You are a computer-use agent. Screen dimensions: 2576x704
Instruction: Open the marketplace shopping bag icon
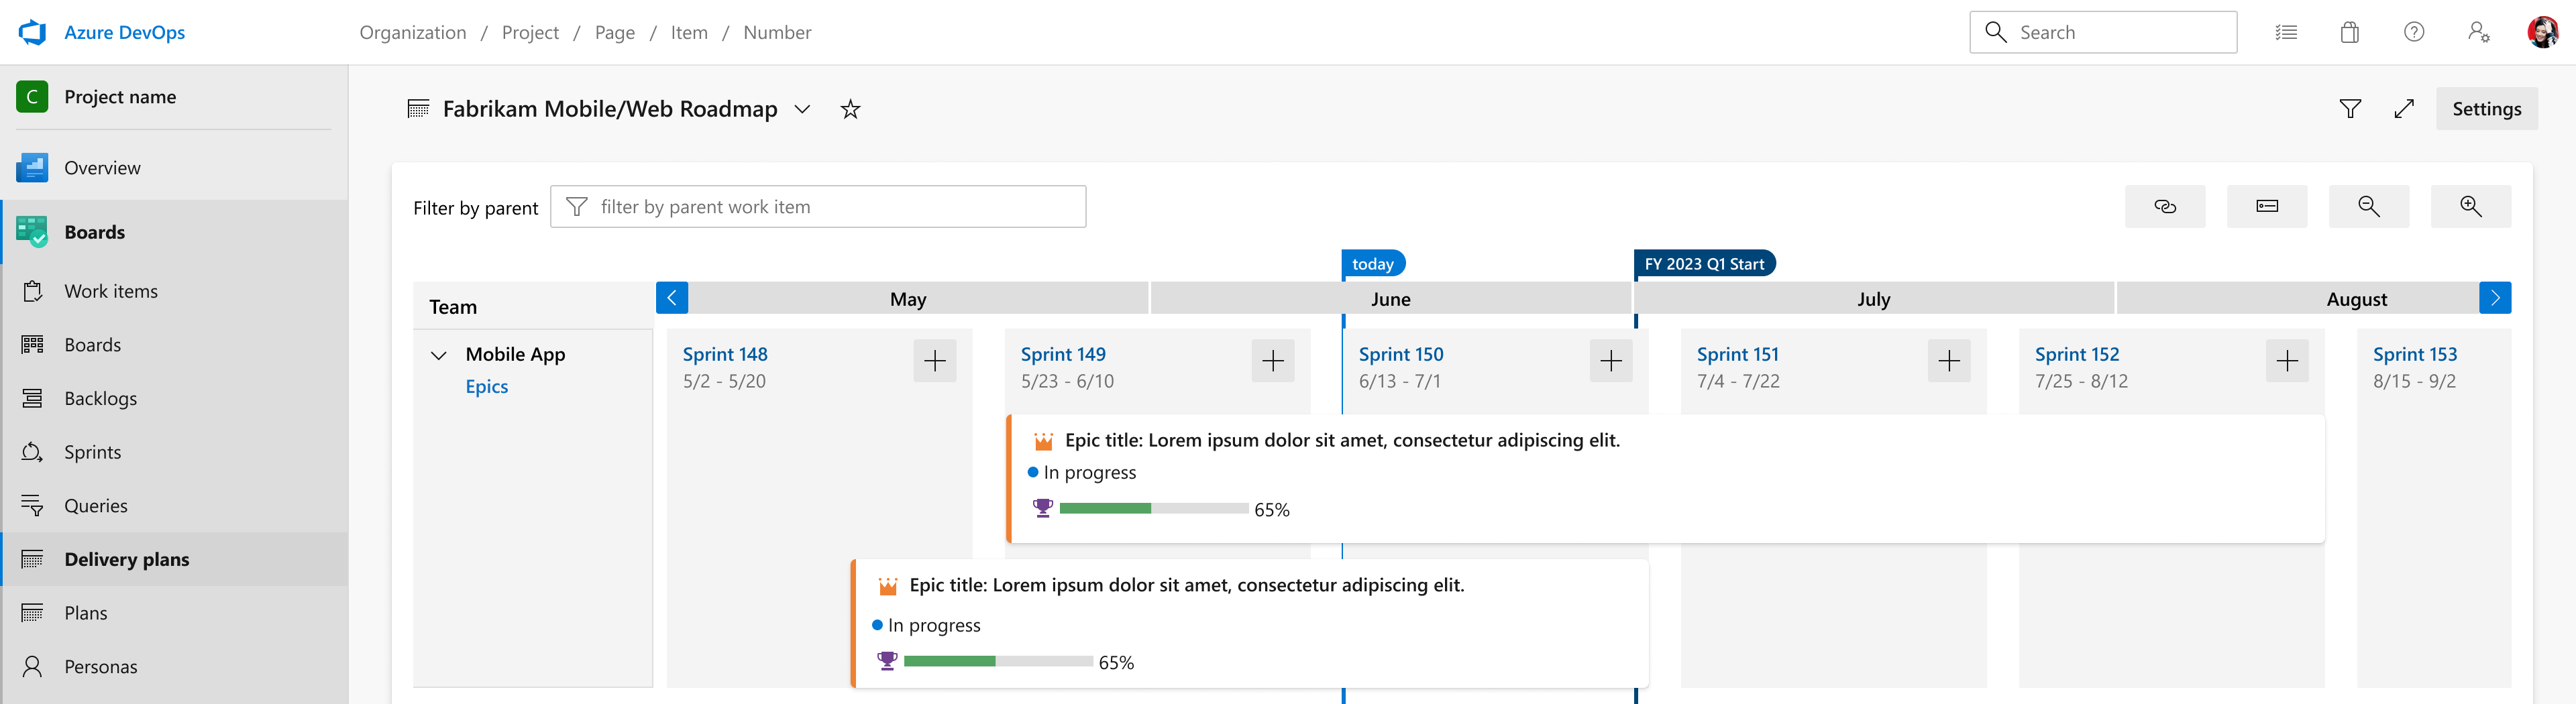click(2350, 32)
